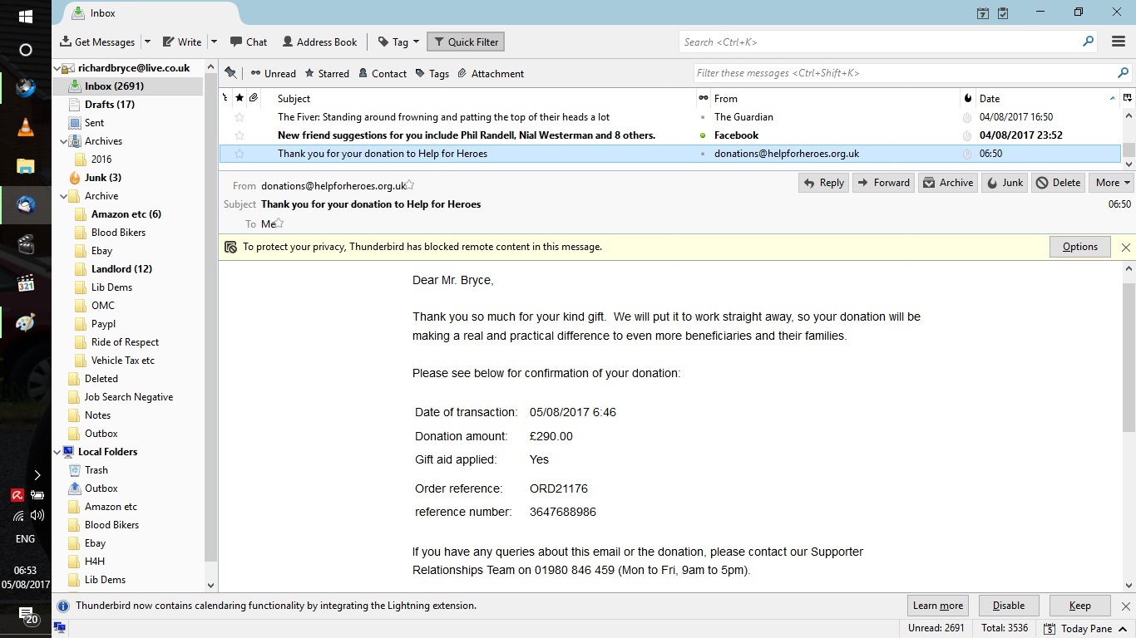Toggle the Today Pane
The height and width of the screenshot is (638, 1136).
(1085, 629)
